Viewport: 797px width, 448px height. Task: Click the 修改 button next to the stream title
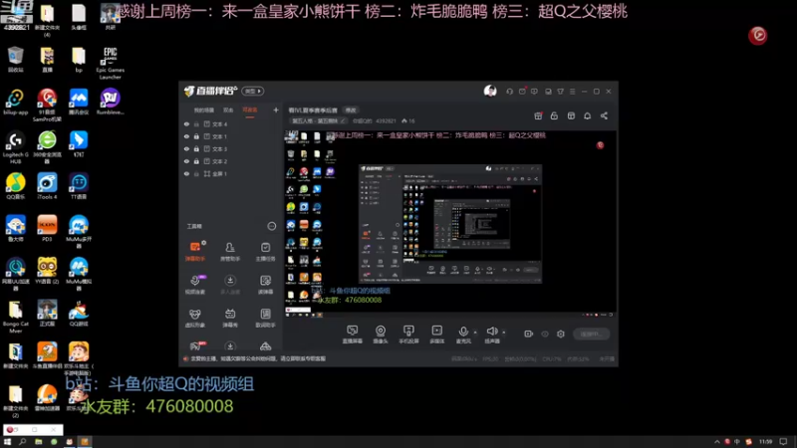click(351, 111)
